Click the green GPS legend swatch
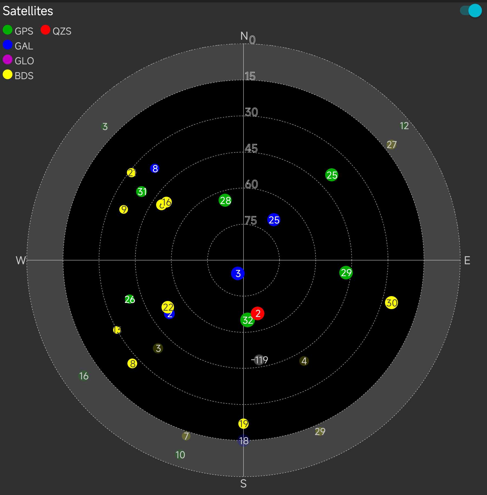This screenshot has height=495, width=487. pyautogui.click(x=8, y=30)
